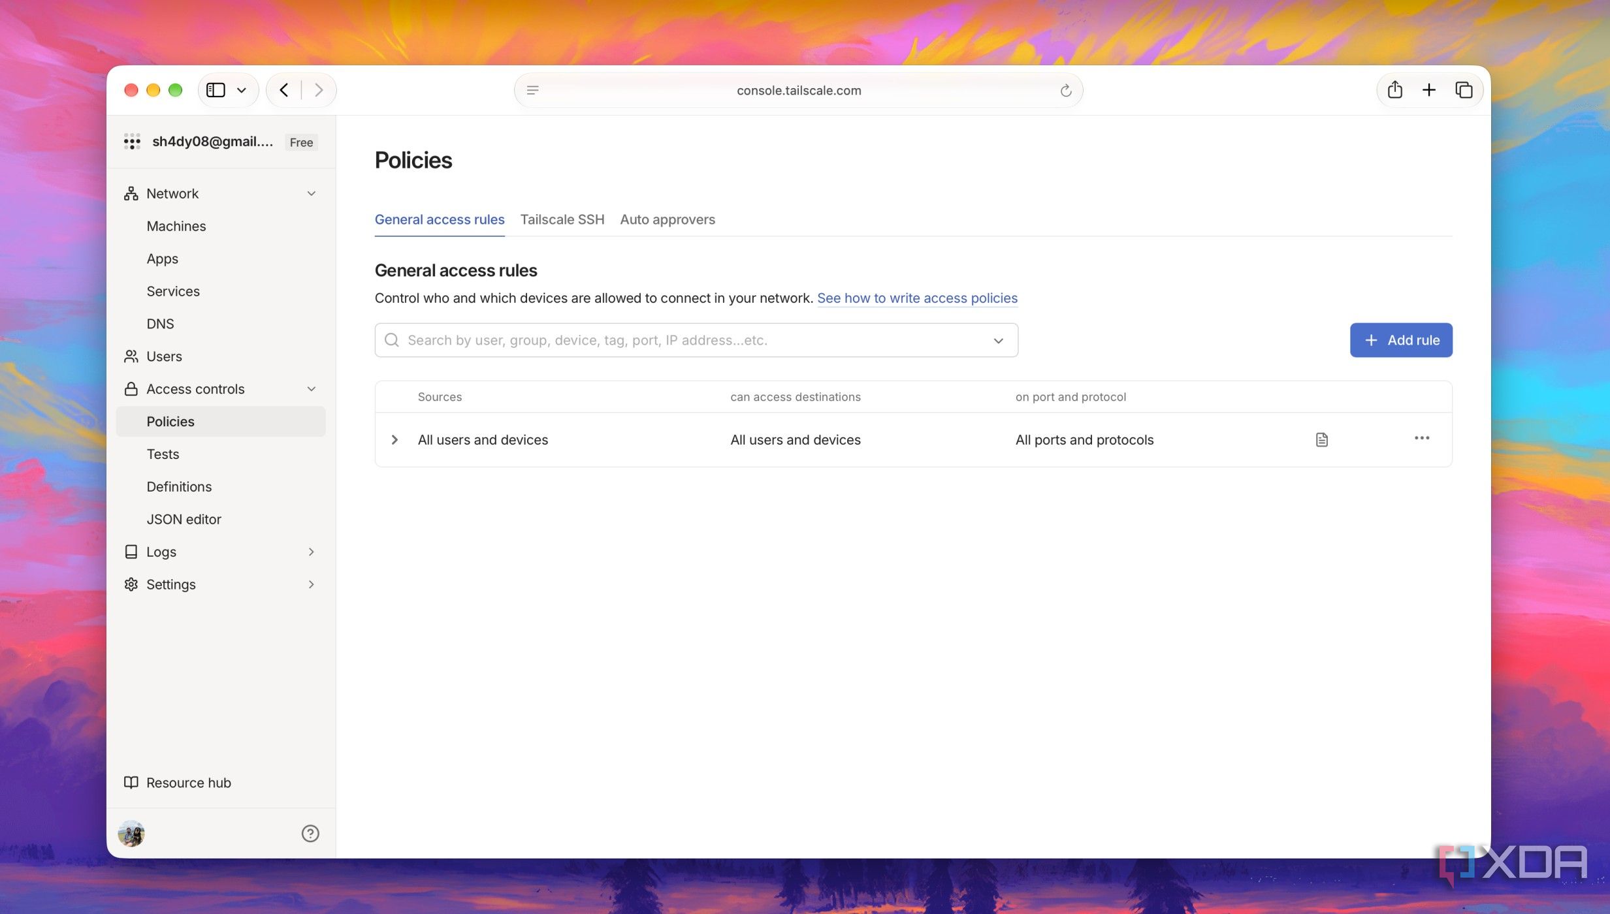This screenshot has width=1610, height=914.
Task: Switch to the Auto approvers tab
Action: [668, 219]
